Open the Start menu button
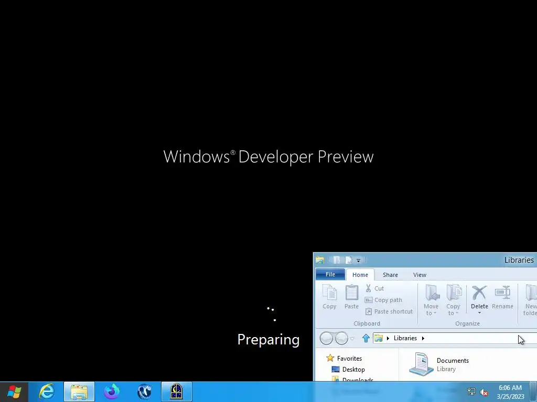The image size is (537, 402). coord(14,392)
